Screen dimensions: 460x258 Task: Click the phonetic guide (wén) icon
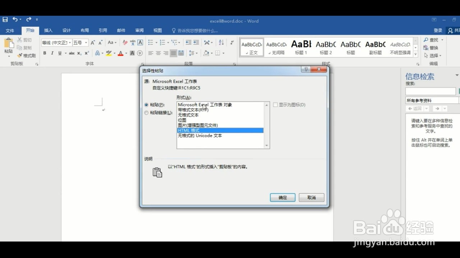tap(133, 42)
